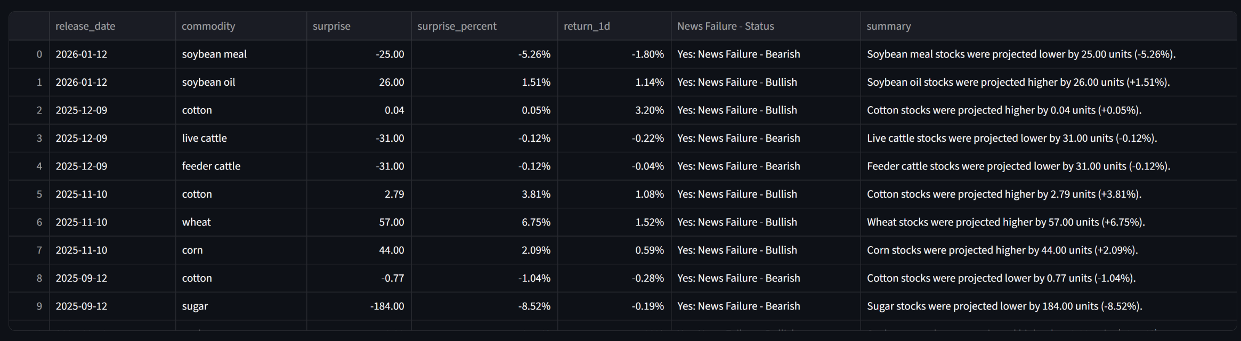The width and height of the screenshot is (1241, 341).
Task: Click the 3.20% return_1d cell
Action: 649,110
